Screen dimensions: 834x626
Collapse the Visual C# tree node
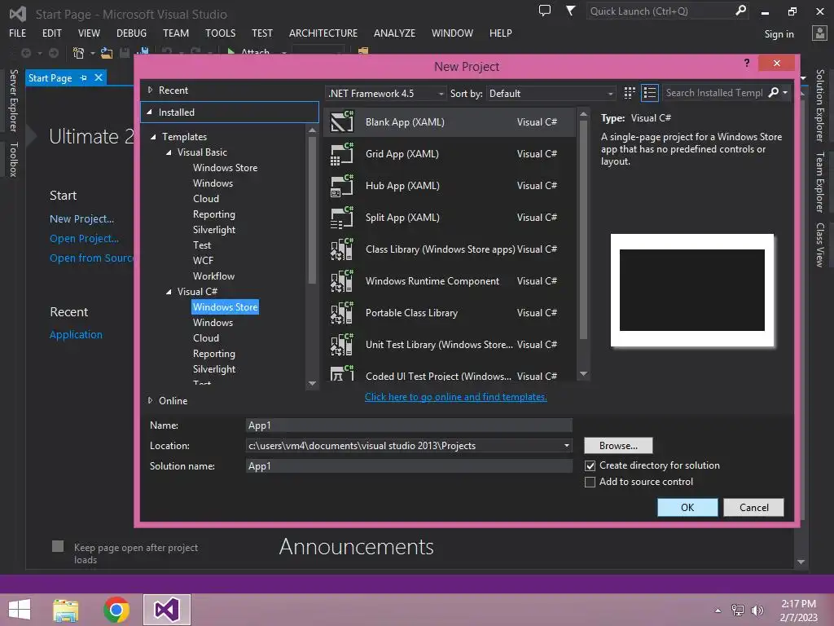pyautogui.click(x=169, y=292)
